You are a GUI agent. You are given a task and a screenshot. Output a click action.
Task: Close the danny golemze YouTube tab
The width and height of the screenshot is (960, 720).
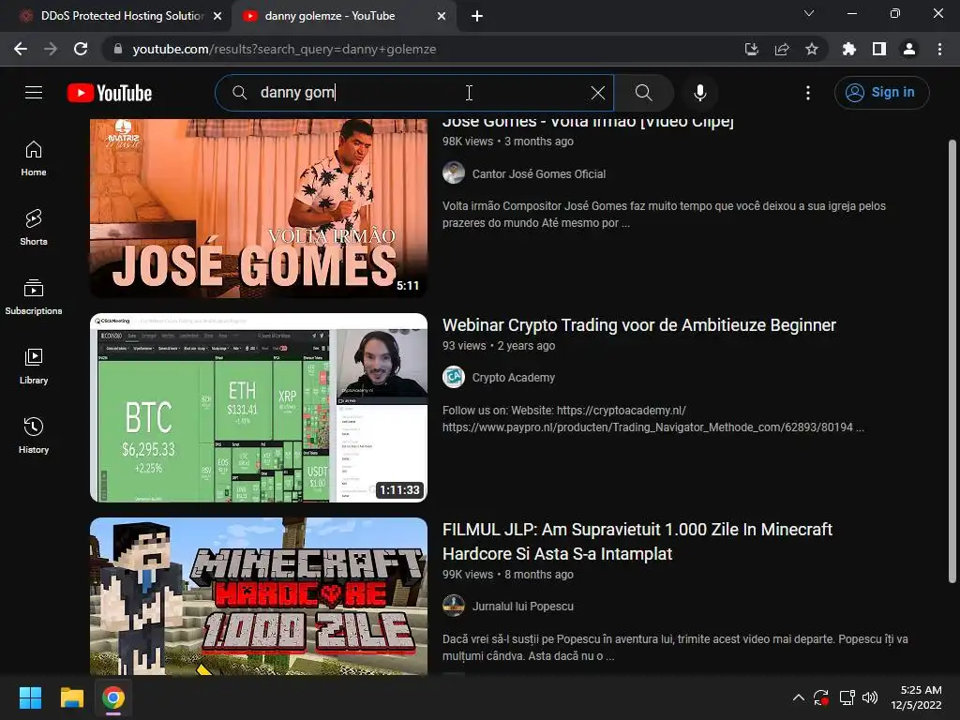(442, 17)
